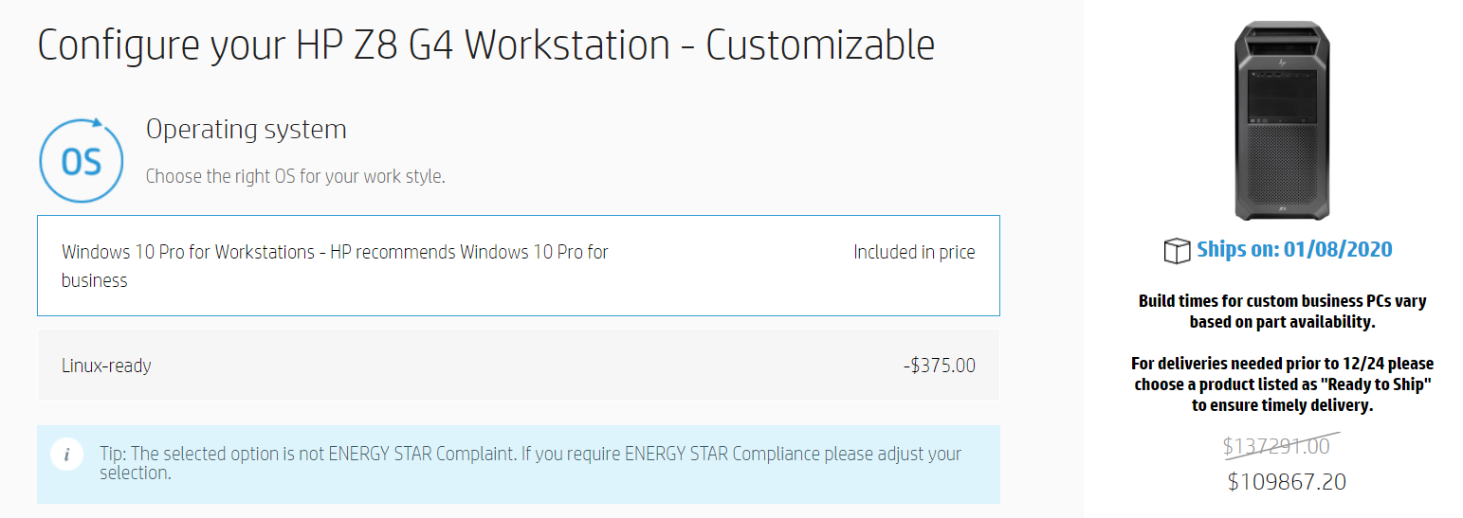The height and width of the screenshot is (518, 1463).
Task: Click 'Choose the right OS for your work style' text
Action: click(x=295, y=176)
